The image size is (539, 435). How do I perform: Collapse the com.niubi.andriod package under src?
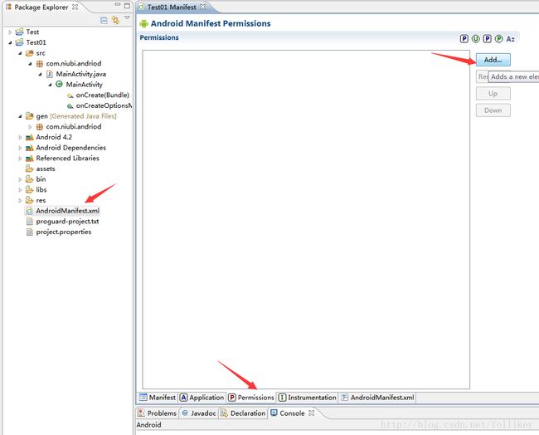[x=30, y=64]
